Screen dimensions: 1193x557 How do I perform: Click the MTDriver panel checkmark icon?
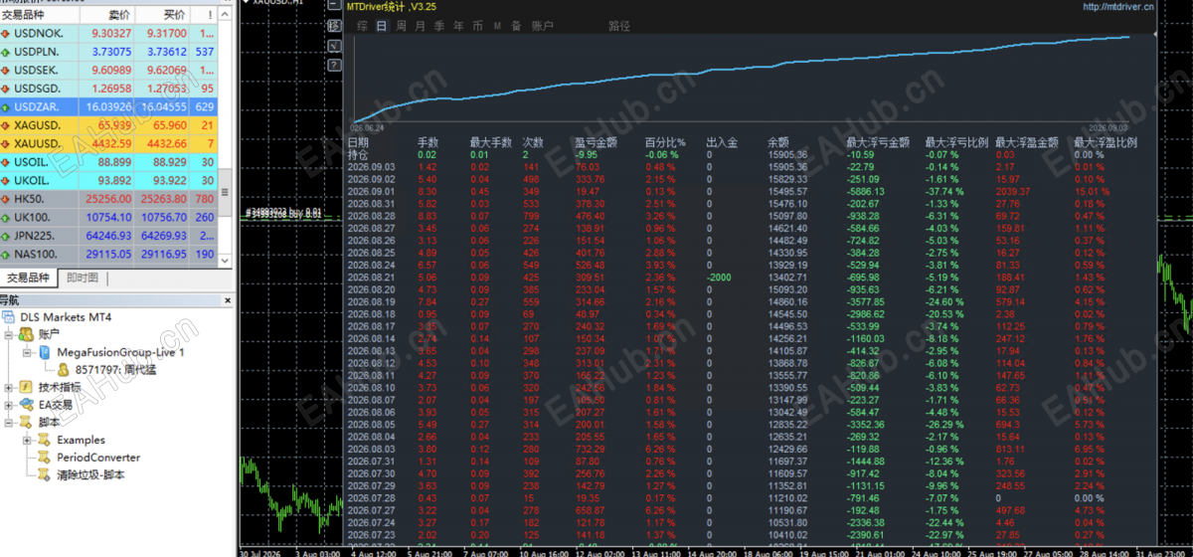(x=334, y=46)
